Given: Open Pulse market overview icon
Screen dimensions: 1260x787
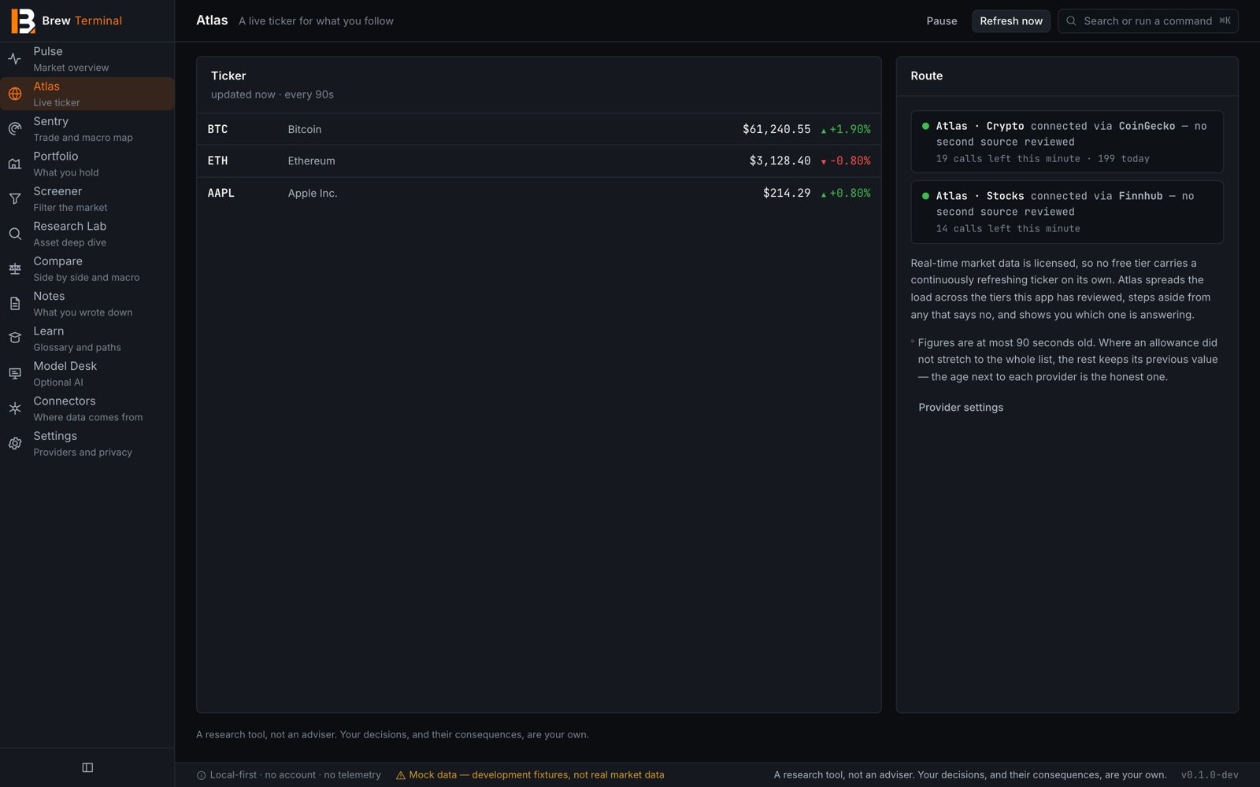Looking at the screenshot, I should pos(15,59).
